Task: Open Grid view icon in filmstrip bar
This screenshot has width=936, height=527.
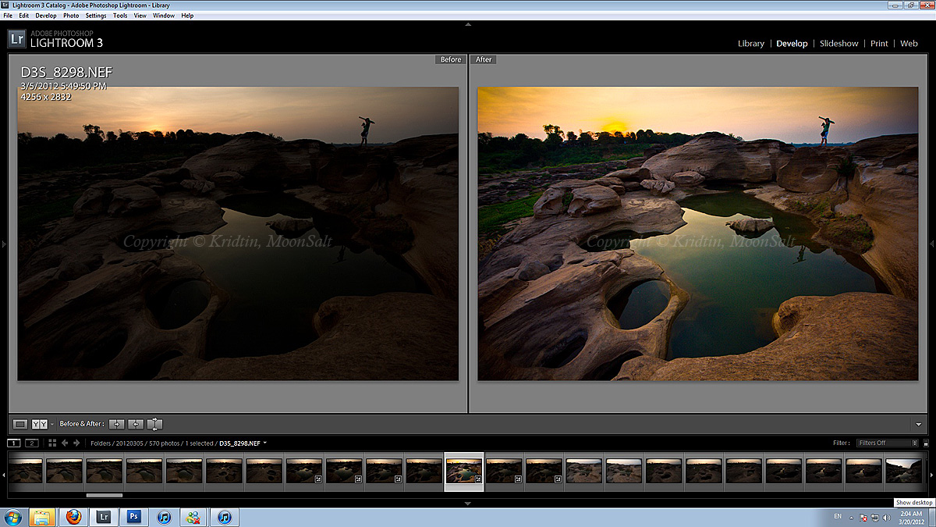Action: [x=52, y=443]
